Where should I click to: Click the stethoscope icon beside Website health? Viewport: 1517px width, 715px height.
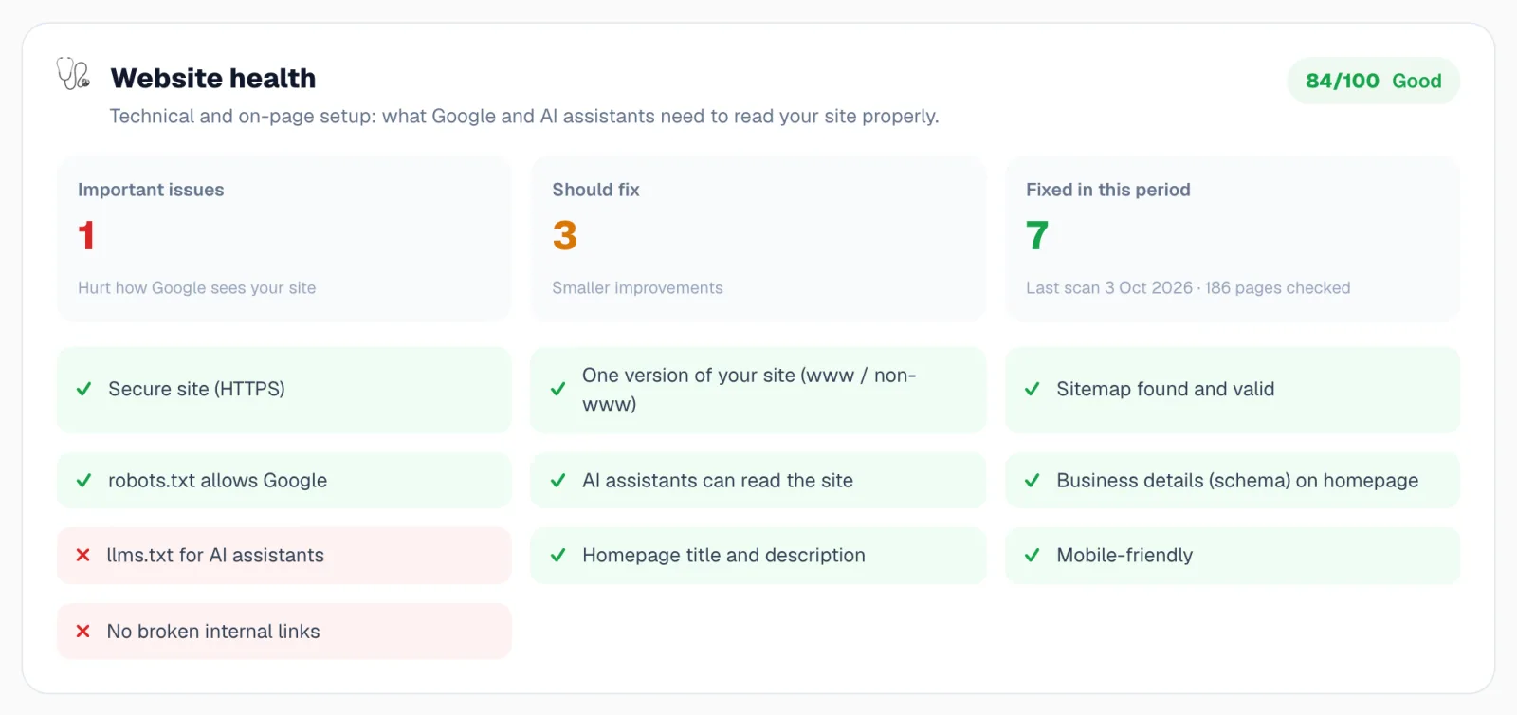tap(73, 74)
